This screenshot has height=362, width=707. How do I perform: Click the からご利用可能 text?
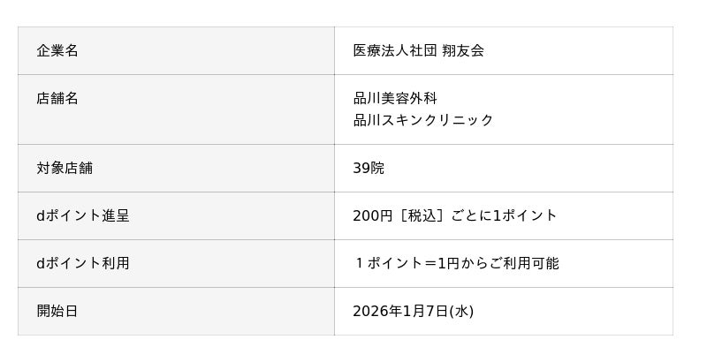pyautogui.click(x=514, y=263)
